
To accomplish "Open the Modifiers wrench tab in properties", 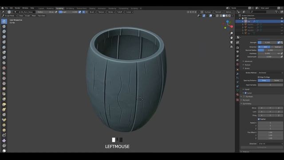I will tap(238, 74).
